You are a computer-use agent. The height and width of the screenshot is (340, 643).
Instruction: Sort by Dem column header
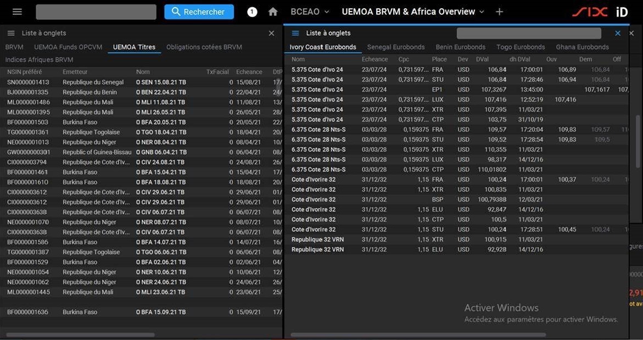(585, 59)
